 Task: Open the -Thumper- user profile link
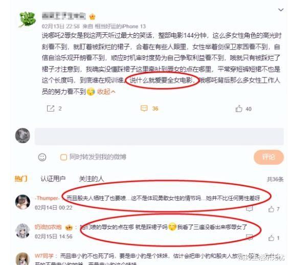tap(47, 198)
